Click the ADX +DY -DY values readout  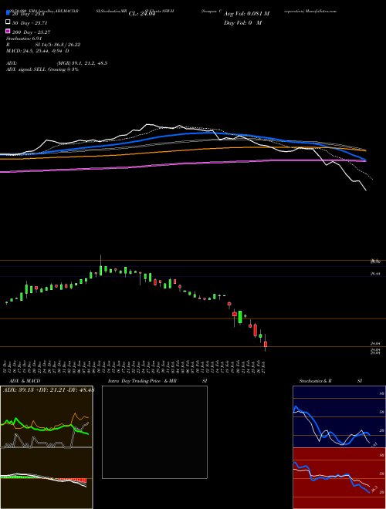(x=49, y=390)
